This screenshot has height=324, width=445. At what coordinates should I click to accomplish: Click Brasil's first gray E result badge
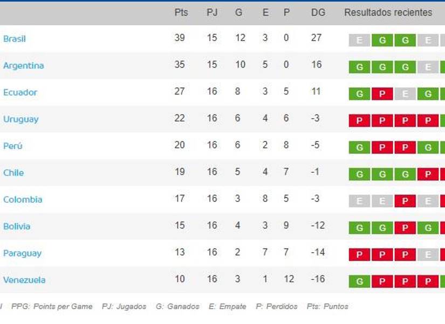(359, 40)
